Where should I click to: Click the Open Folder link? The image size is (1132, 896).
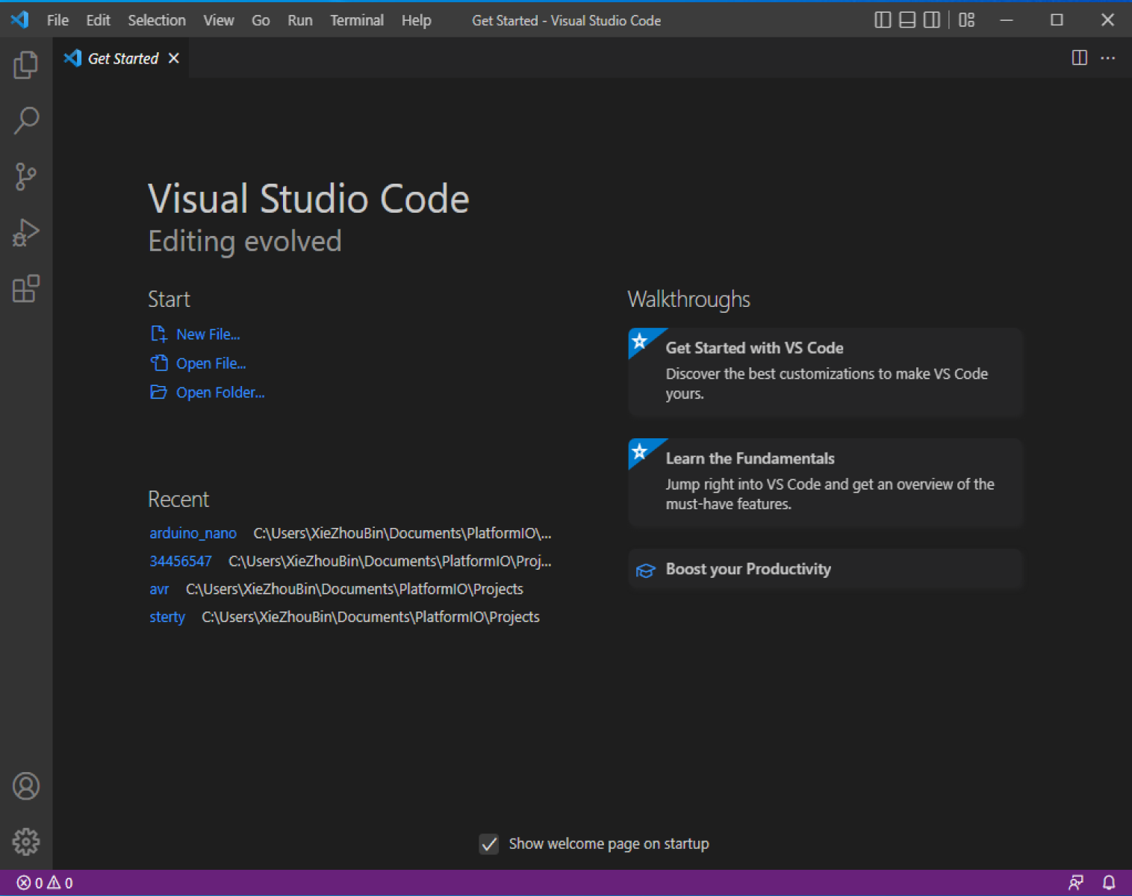click(x=220, y=392)
